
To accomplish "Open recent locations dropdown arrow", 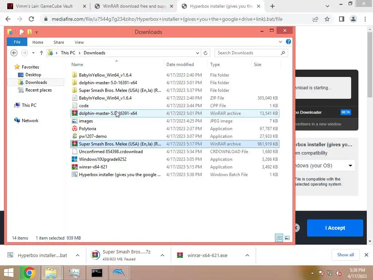I will (33, 53).
